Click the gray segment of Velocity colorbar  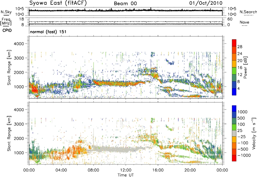tap(234, 133)
